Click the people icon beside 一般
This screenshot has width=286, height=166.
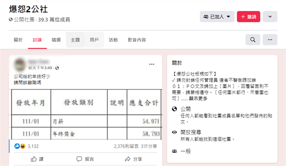coord(174,151)
